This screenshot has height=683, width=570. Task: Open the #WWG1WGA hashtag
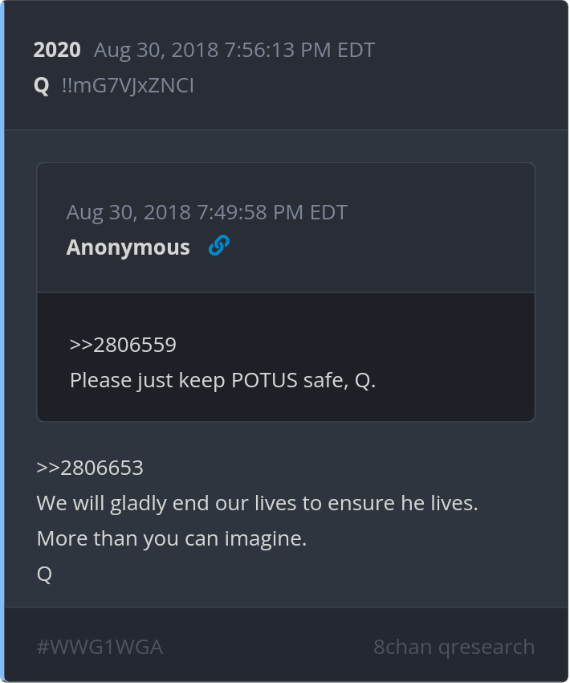(100, 647)
